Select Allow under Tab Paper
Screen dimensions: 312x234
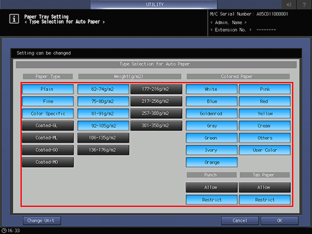[265, 188]
